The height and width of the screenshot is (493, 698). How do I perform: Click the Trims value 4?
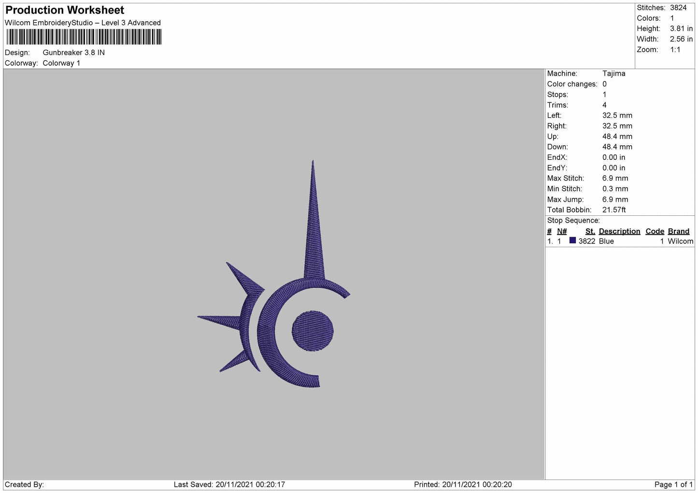(605, 105)
